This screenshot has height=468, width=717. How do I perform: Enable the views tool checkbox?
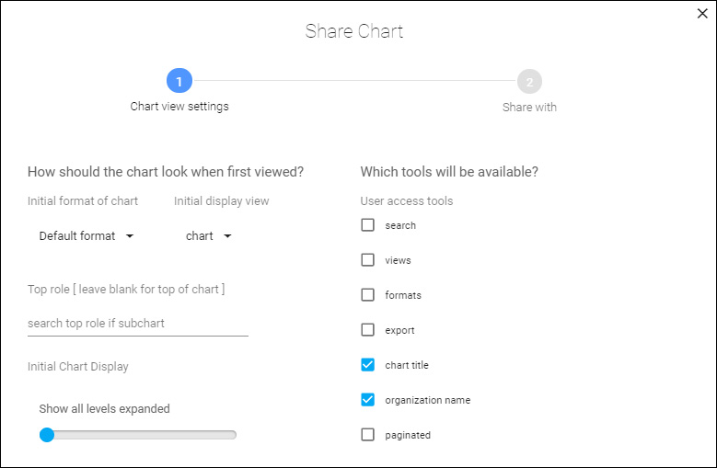[x=367, y=260]
